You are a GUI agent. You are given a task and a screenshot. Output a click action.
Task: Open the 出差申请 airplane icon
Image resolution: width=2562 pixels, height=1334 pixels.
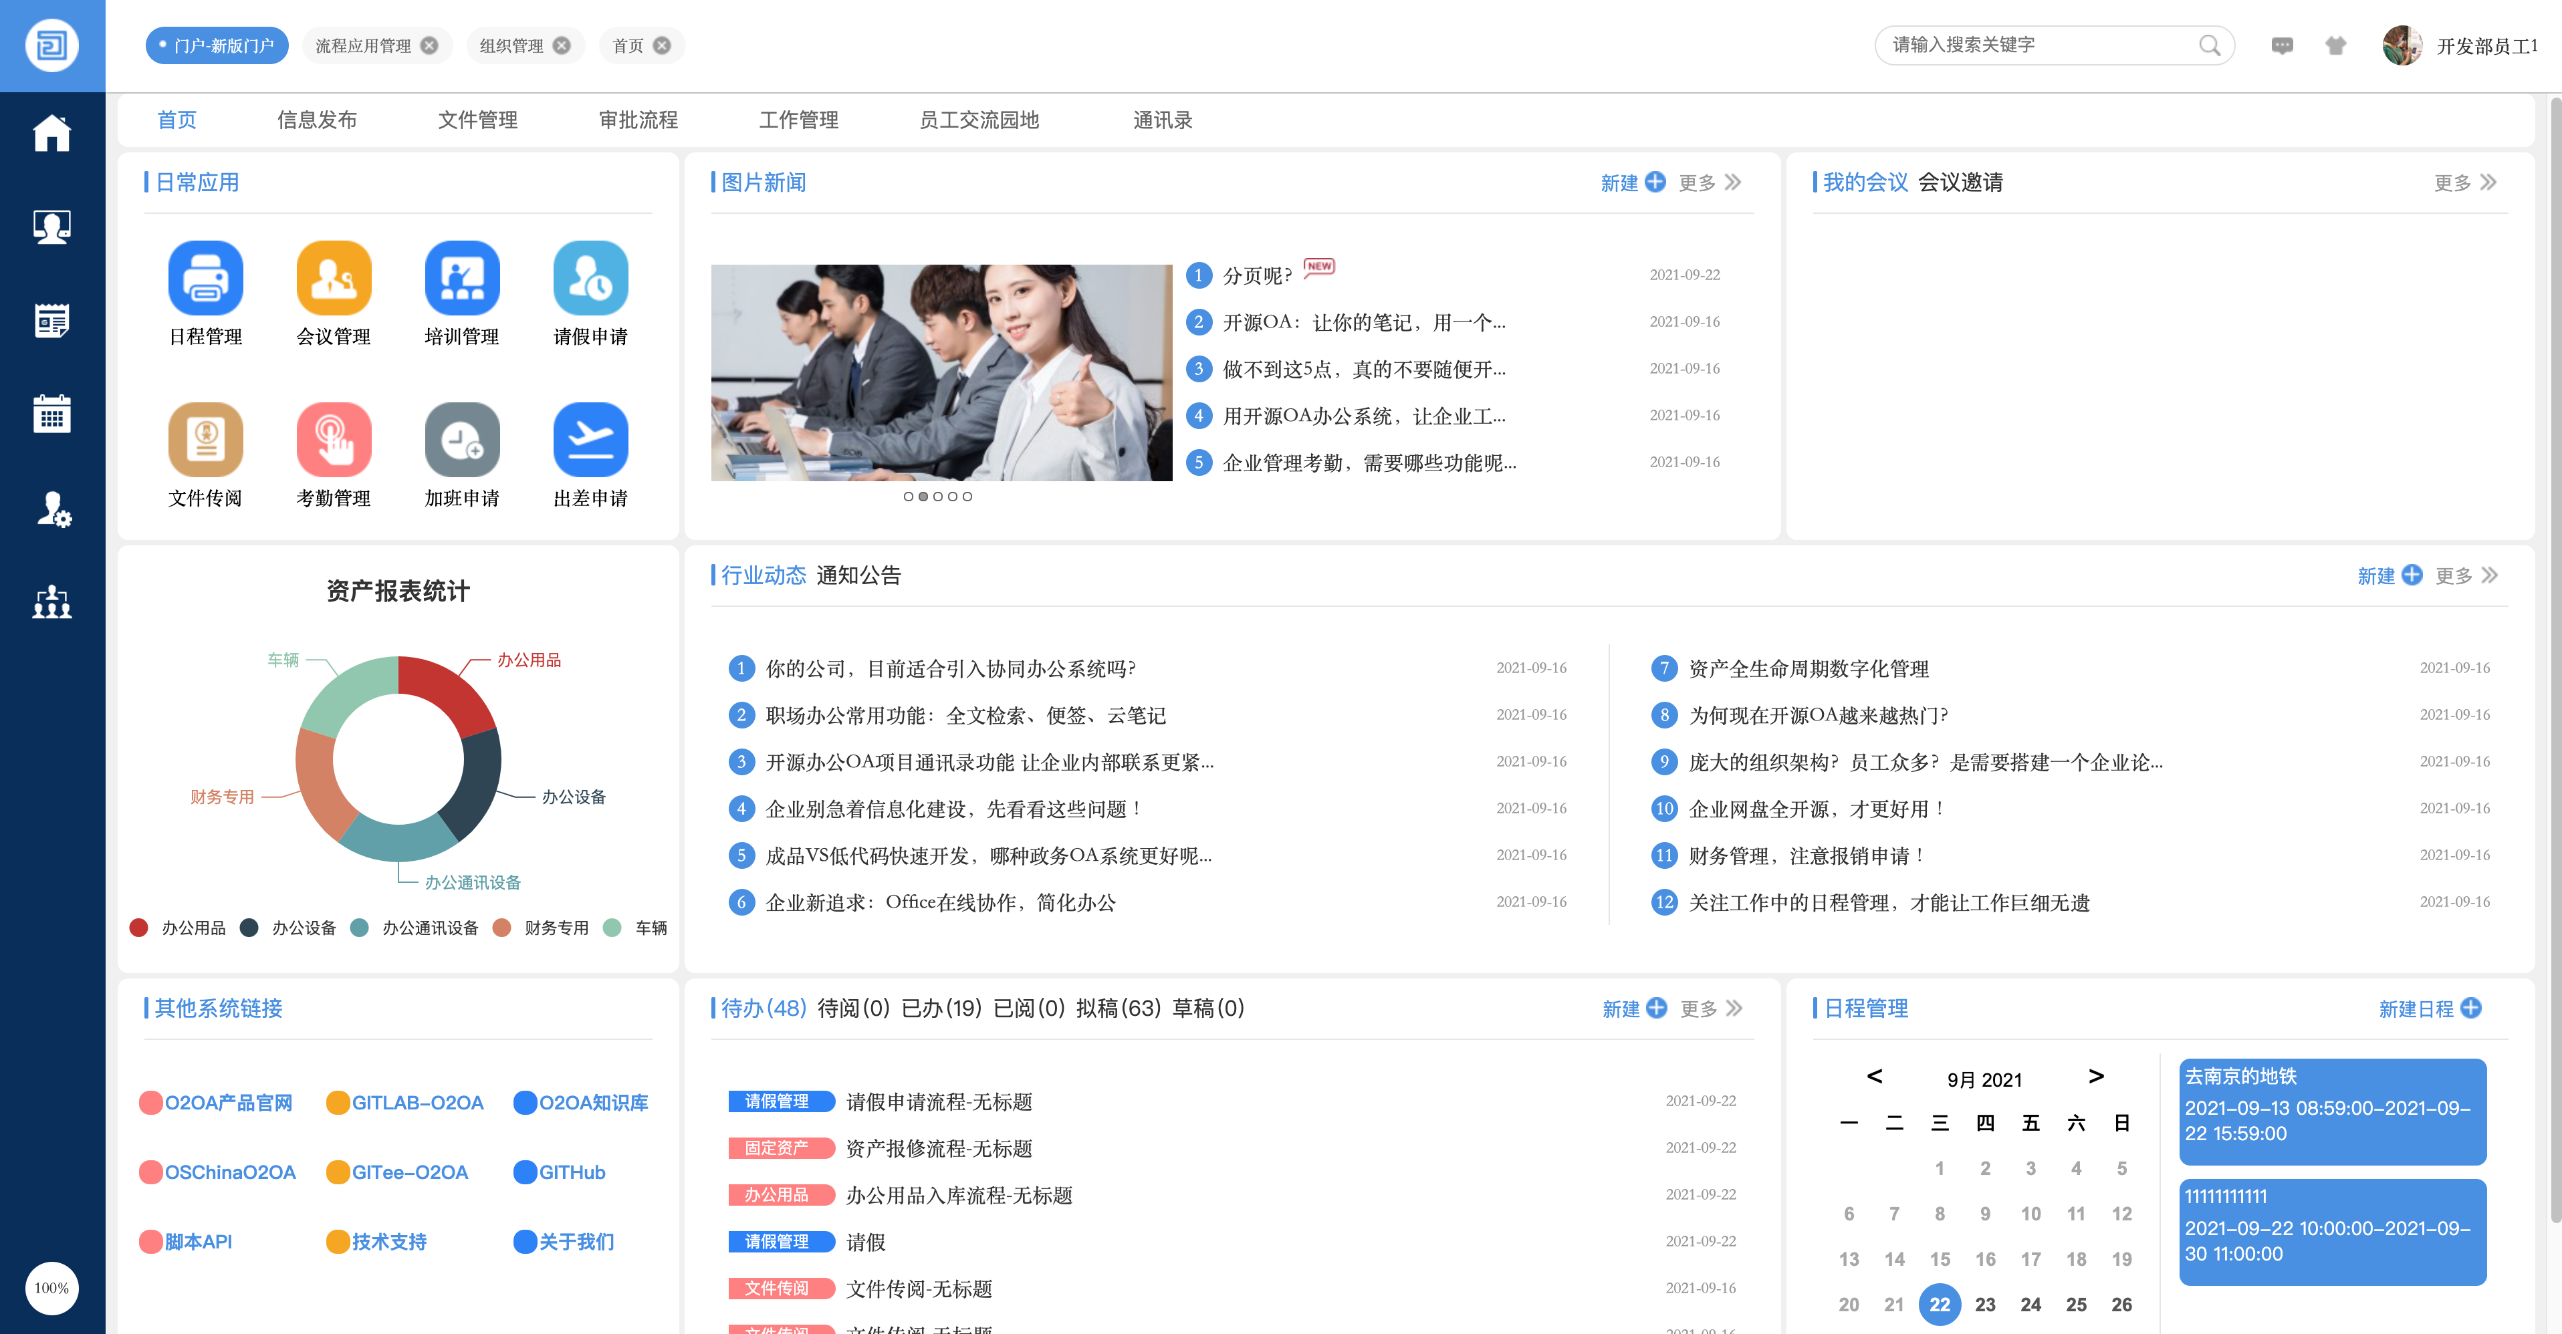pyautogui.click(x=591, y=439)
